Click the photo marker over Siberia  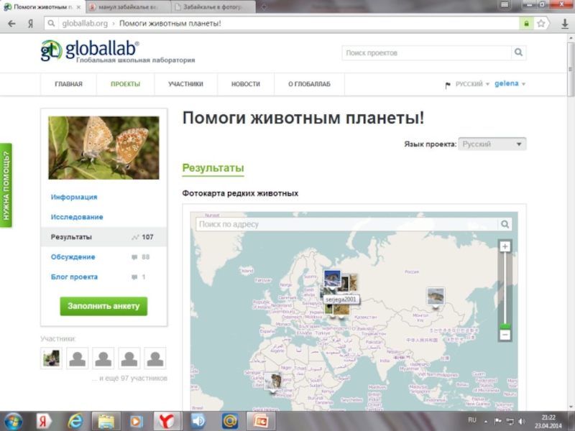click(435, 295)
